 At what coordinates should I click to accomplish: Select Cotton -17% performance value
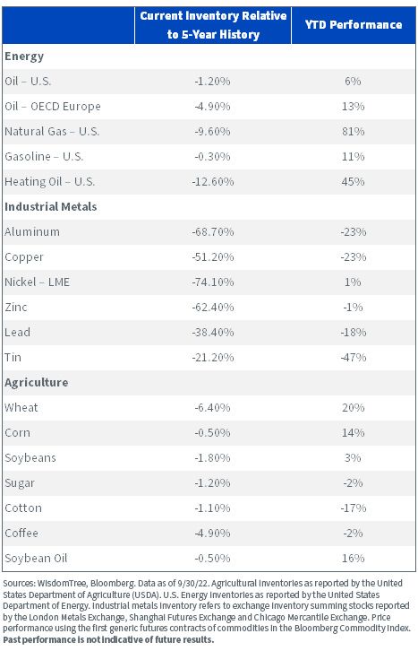pos(353,508)
